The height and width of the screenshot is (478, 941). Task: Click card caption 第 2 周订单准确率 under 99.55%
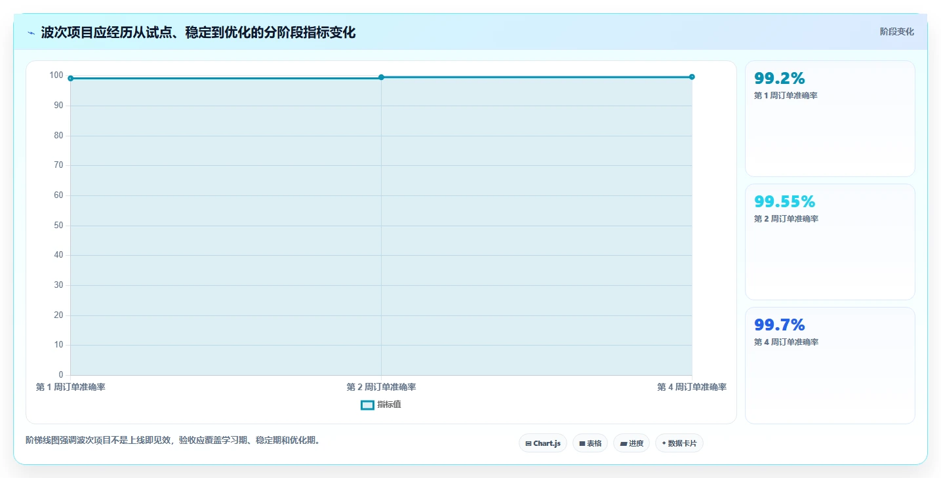[x=786, y=219]
